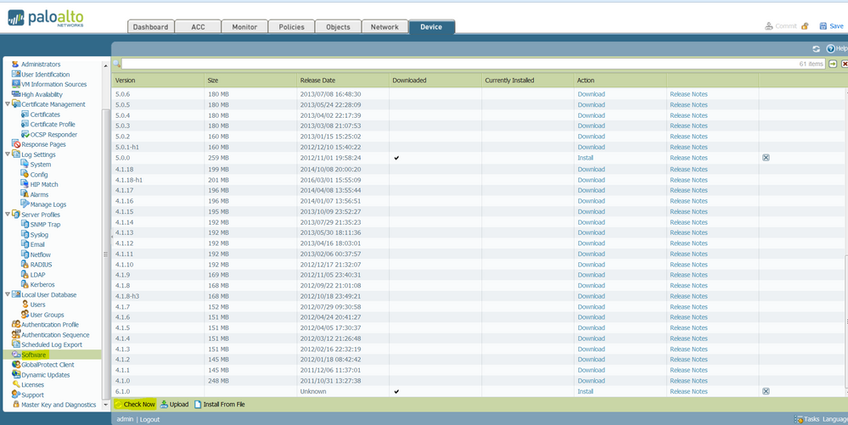848x425 pixels.
Task: Collapse the Log Settings tree node
Action: (8, 154)
